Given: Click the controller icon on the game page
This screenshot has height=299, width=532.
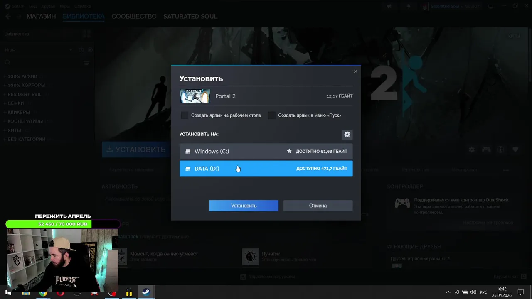Looking at the screenshot, I should (486, 149).
